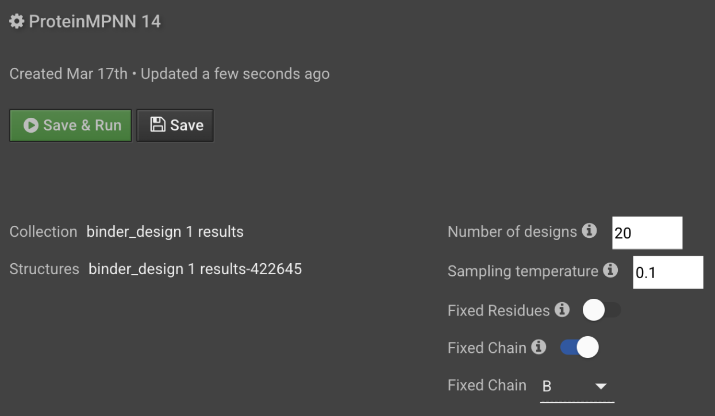The height and width of the screenshot is (416, 715).
Task: Enable the Fixed Residues toggle
Action: click(601, 311)
